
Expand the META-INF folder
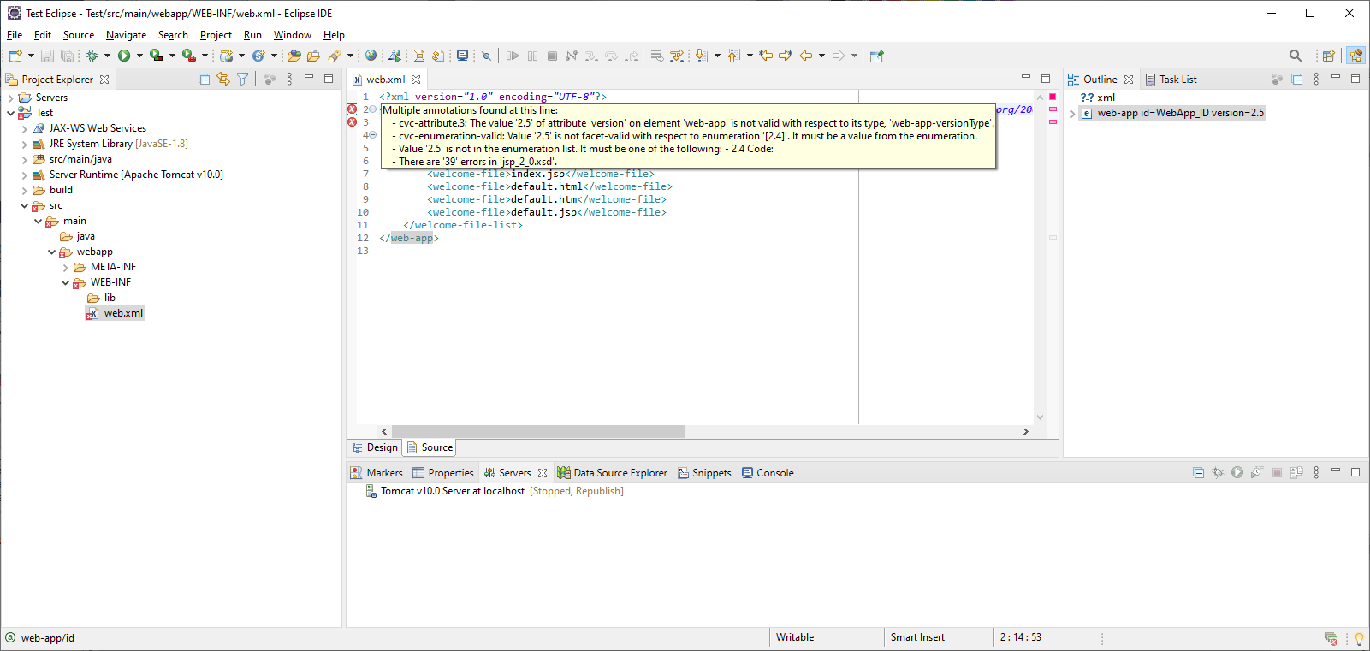click(65, 267)
